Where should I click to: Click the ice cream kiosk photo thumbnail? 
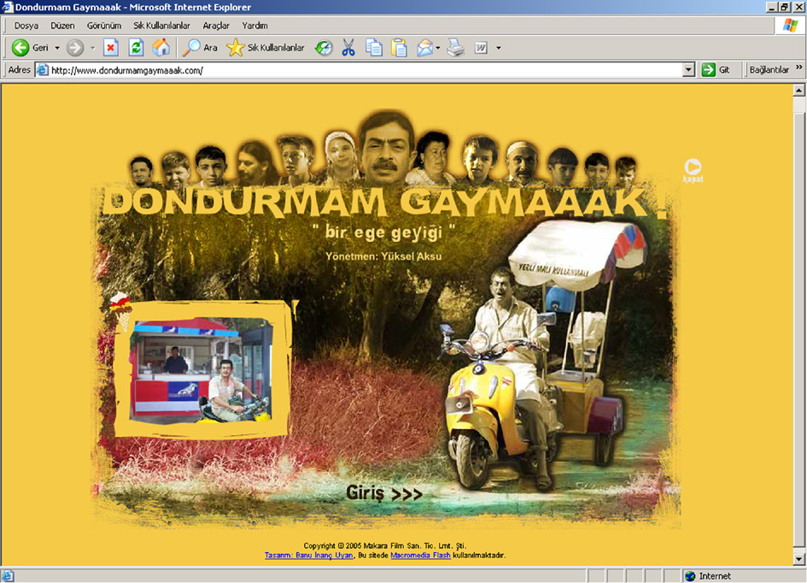(202, 370)
